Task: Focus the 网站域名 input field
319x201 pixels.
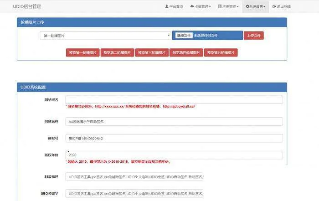Action: click(174, 100)
